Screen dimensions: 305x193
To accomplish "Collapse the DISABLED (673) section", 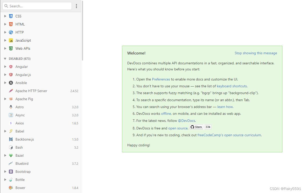I will 5,59.
